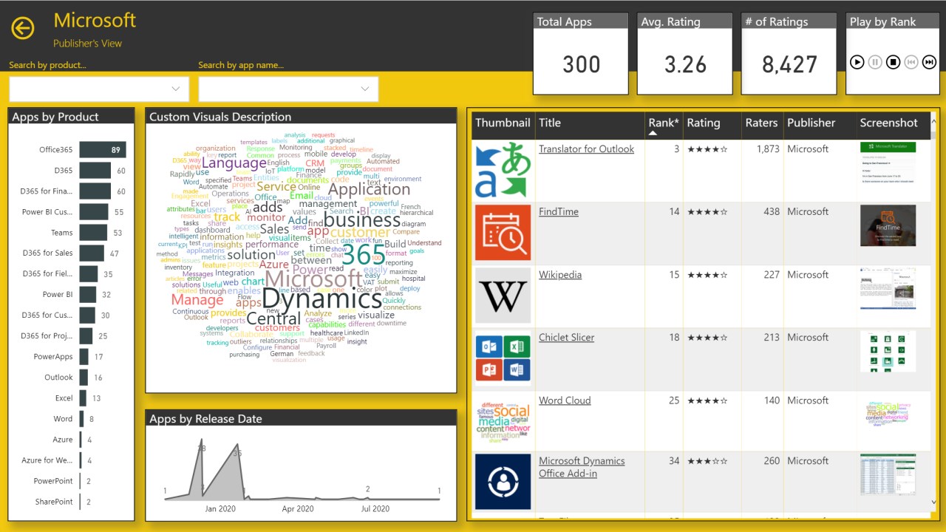Sort table by Rank column header
Viewport: 946px width, 532px height.
pyautogui.click(x=664, y=123)
